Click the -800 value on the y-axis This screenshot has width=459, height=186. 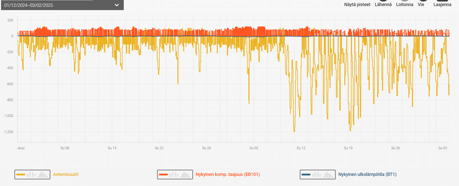point(10,100)
